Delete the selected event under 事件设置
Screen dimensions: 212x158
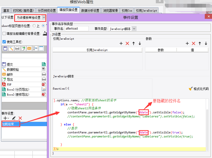20,118
